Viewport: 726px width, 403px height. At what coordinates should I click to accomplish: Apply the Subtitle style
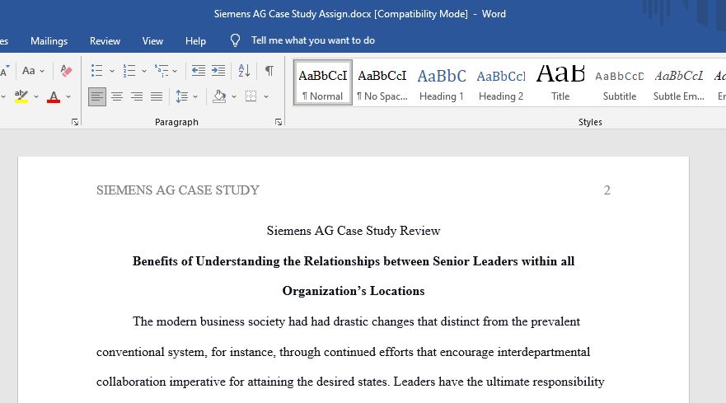point(620,83)
